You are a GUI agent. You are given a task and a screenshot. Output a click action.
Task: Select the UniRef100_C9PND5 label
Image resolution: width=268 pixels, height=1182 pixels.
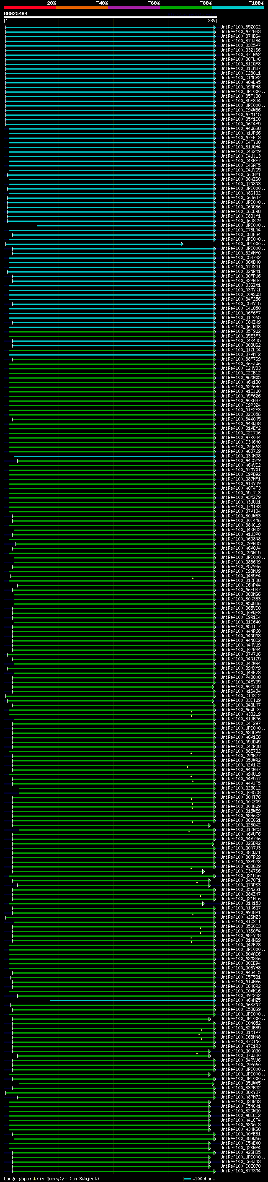coord(240,544)
